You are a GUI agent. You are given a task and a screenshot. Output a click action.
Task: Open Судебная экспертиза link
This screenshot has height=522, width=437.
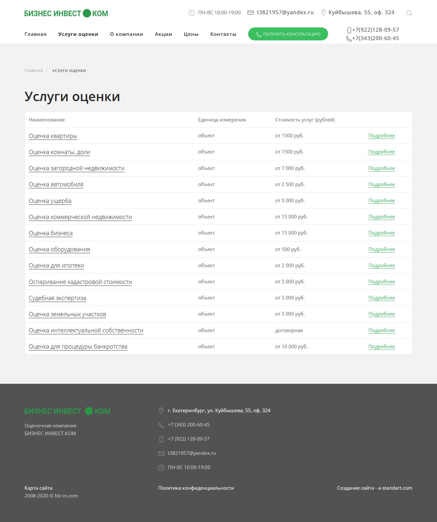(x=58, y=298)
